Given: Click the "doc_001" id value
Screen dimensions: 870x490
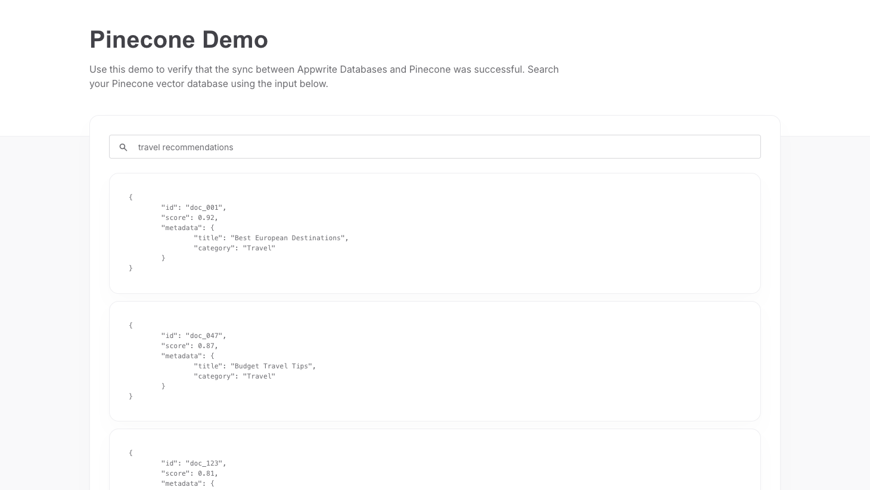Looking at the screenshot, I should [x=204, y=207].
